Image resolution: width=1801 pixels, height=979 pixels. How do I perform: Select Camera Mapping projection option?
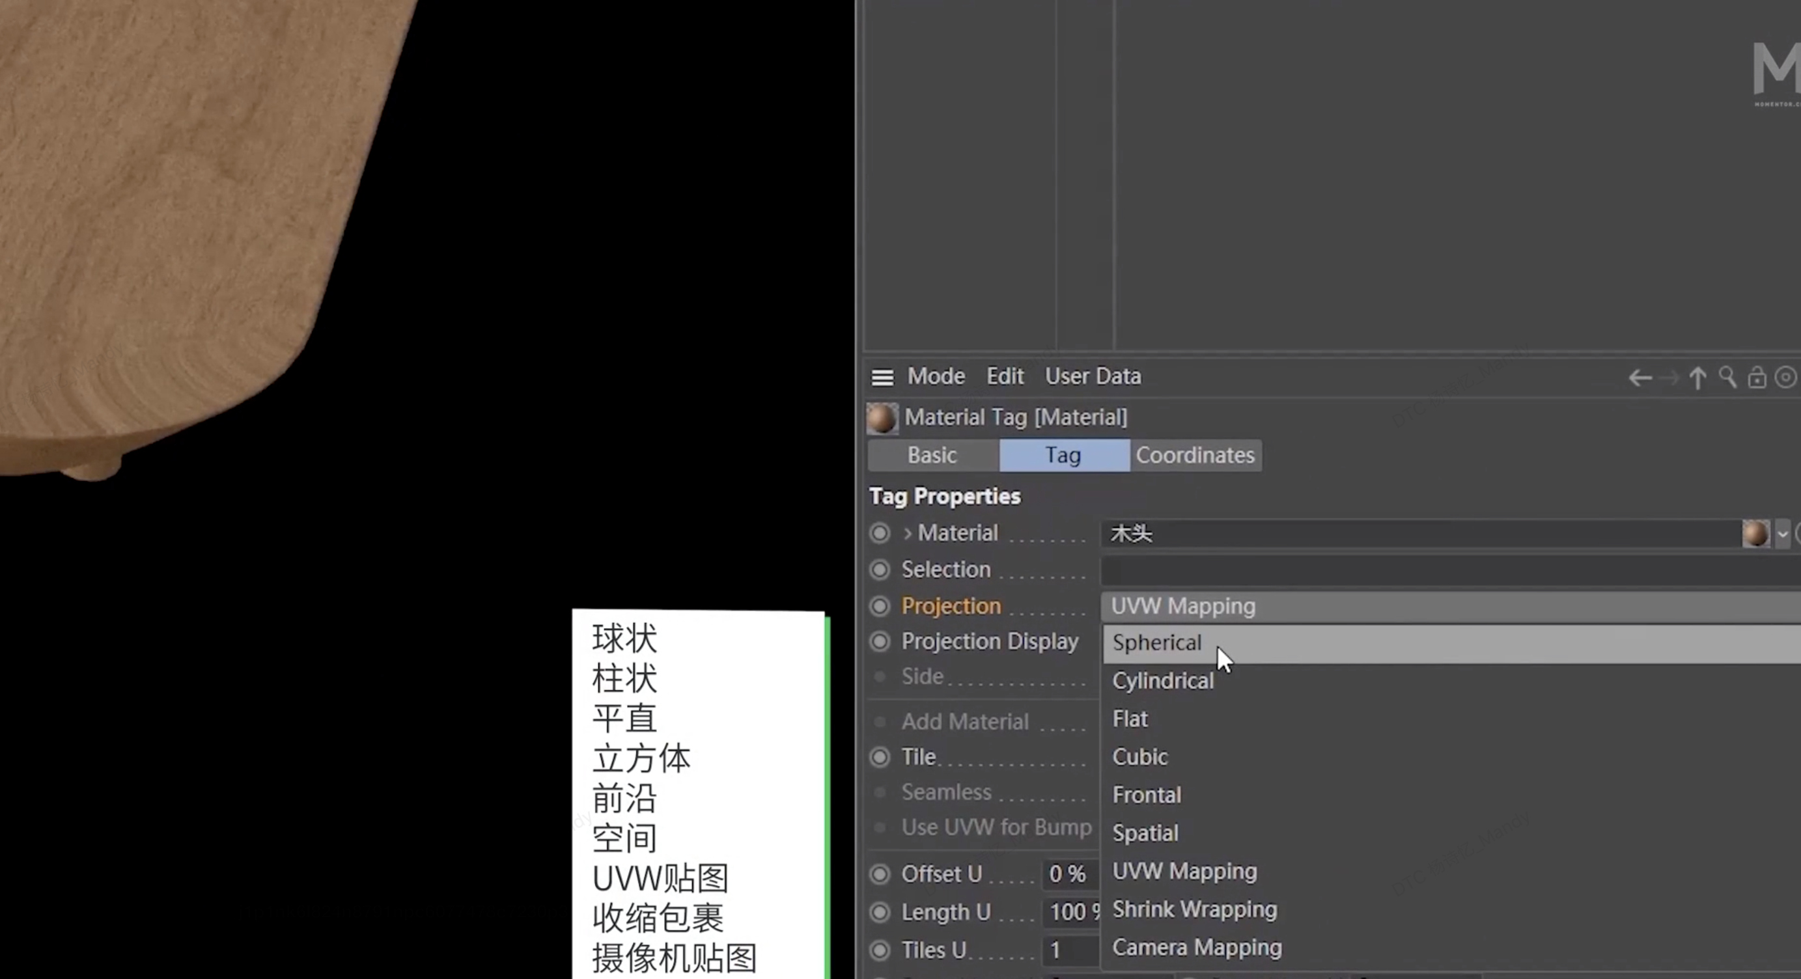click(1451, 948)
